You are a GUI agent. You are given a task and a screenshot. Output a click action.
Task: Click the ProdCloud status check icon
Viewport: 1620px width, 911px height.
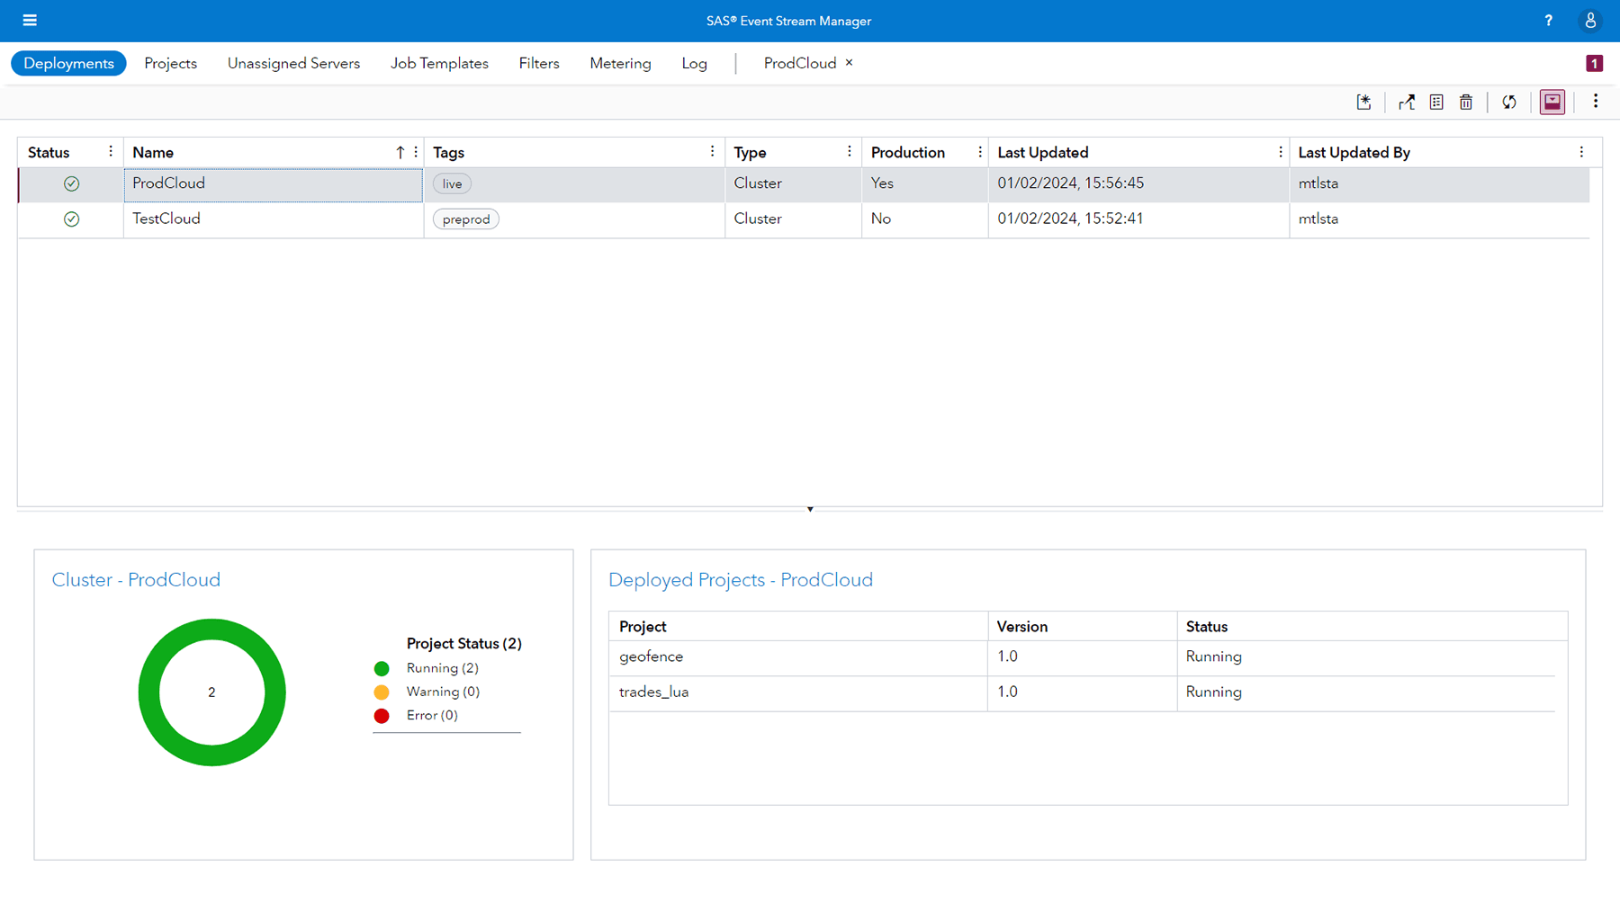point(71,183)
